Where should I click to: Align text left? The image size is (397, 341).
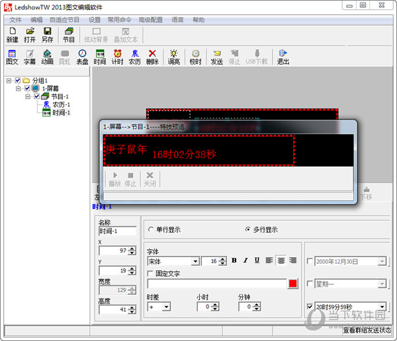point(269,260)
